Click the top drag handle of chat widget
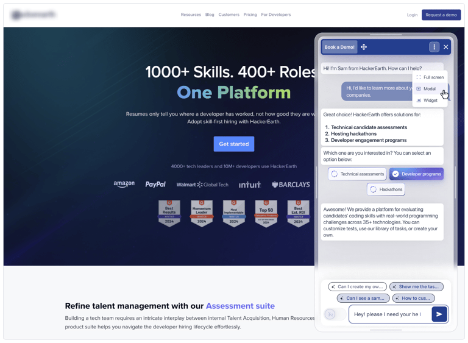This screenshot has height=343, width=468. pos(386,35)
